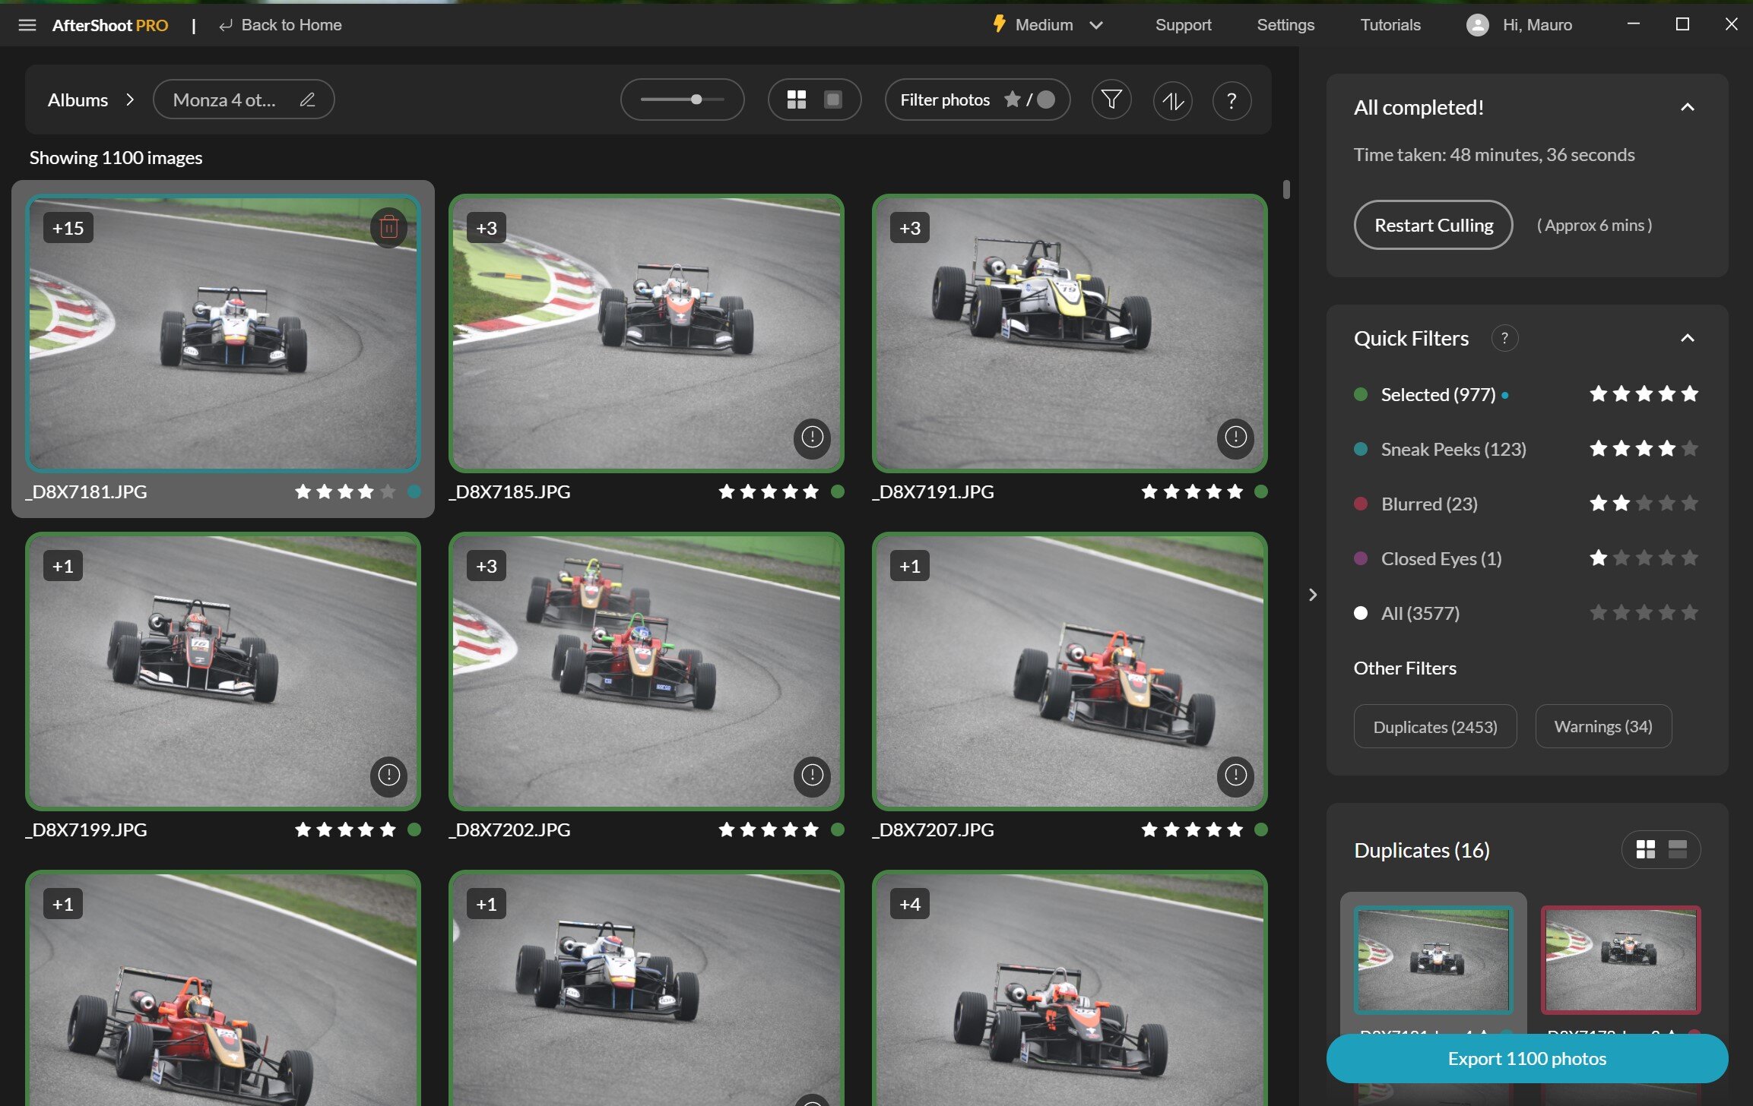The width and height of the screenshot is (1753, 1106).
Task: Change star rating for Sneak Peeks filter
Action: [1644, 449]
